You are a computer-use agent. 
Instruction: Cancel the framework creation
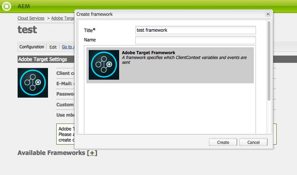(x=253, y=142)
